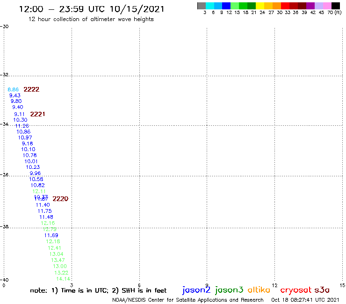The image size is (346, 304).
Task: Select the yellow legend color swatch
Action: (x=260, y=6)
